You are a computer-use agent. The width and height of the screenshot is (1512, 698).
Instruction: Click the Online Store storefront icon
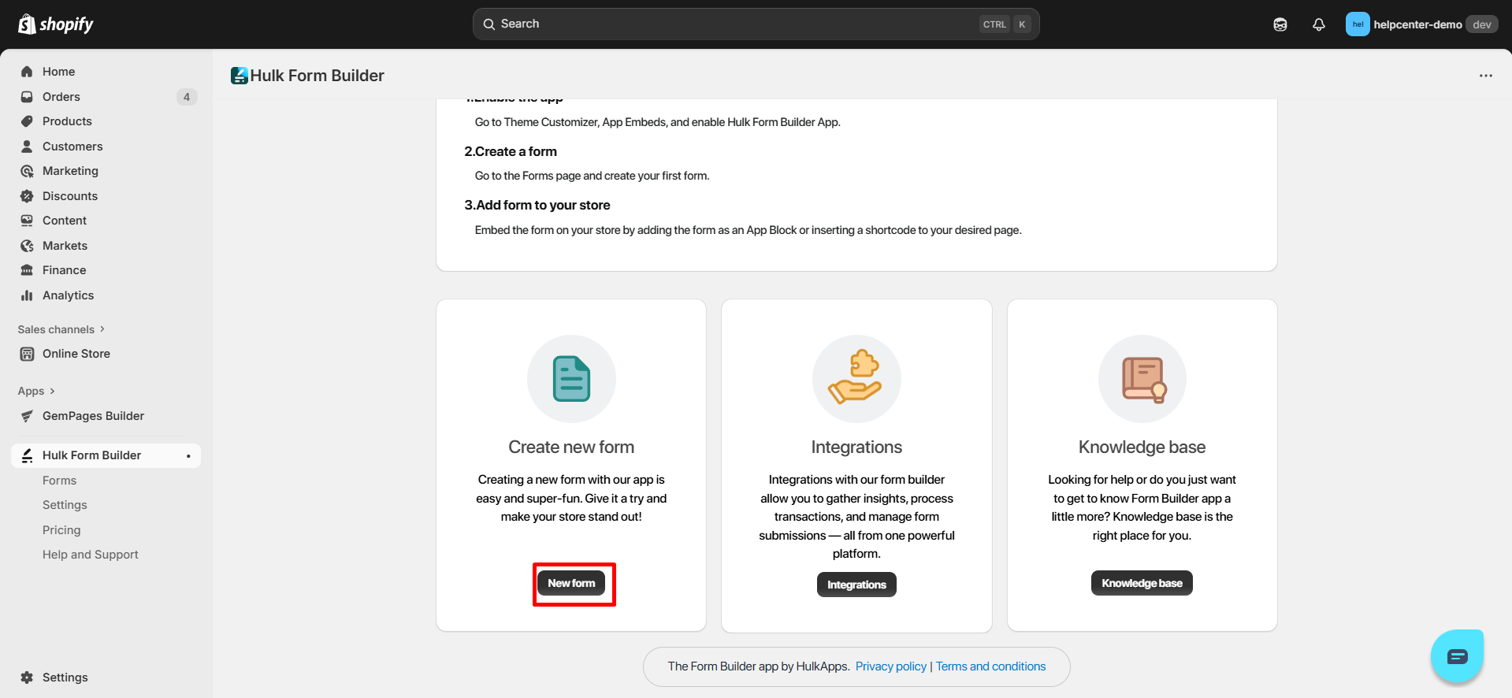27,354
